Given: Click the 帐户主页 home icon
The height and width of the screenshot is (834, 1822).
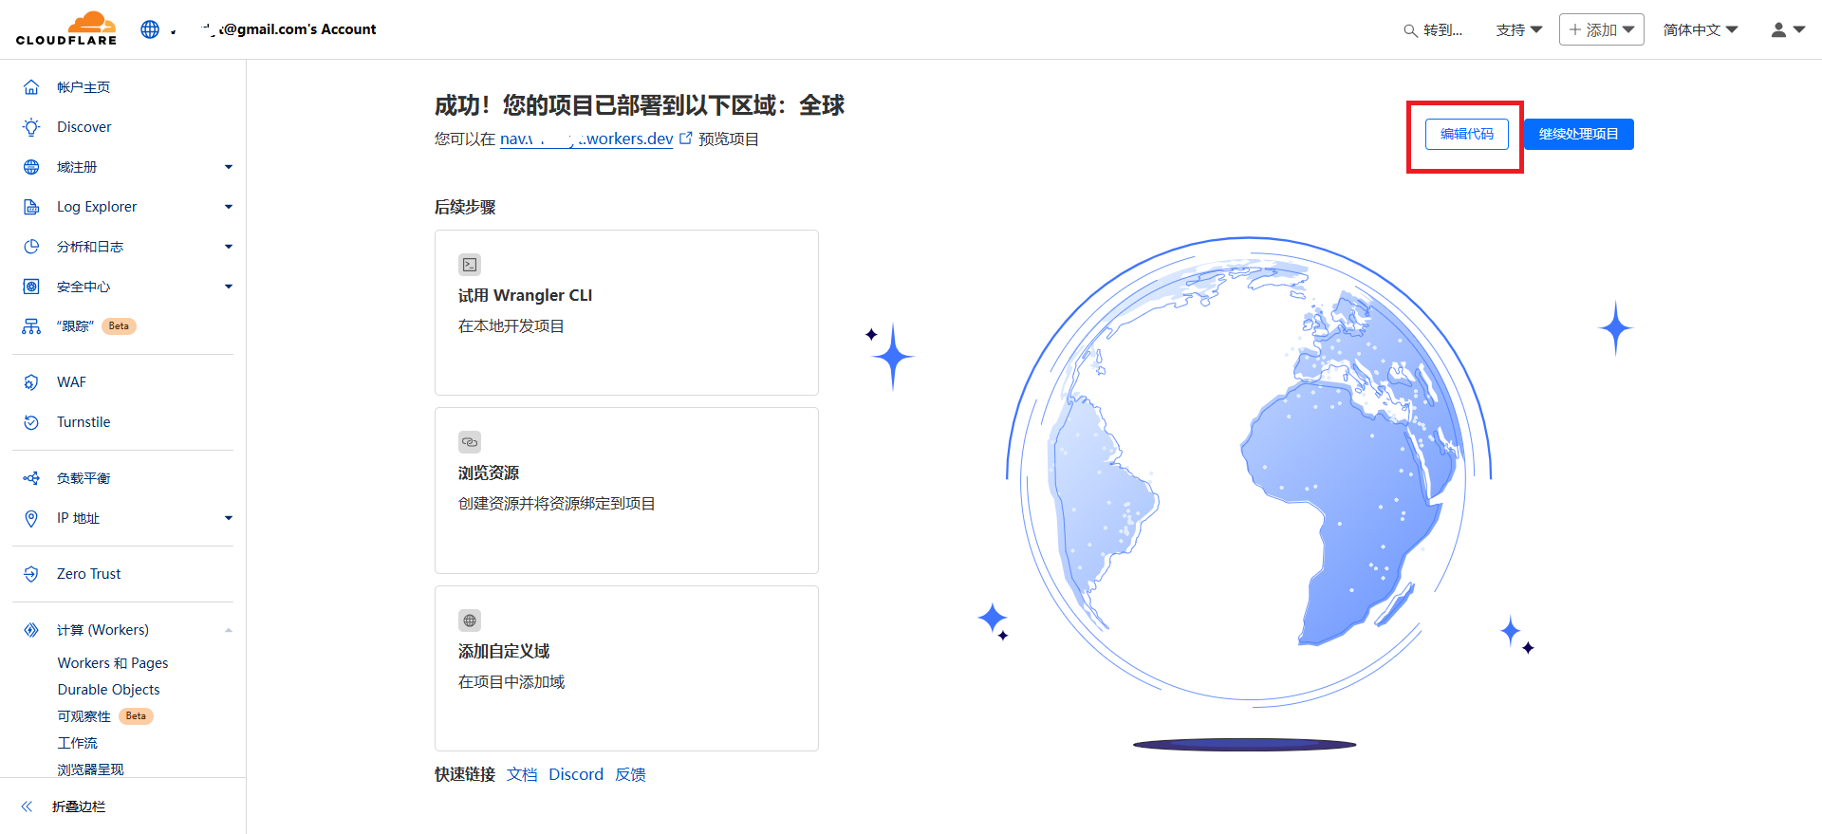Looking at the screenshot, I should point(31,87).
